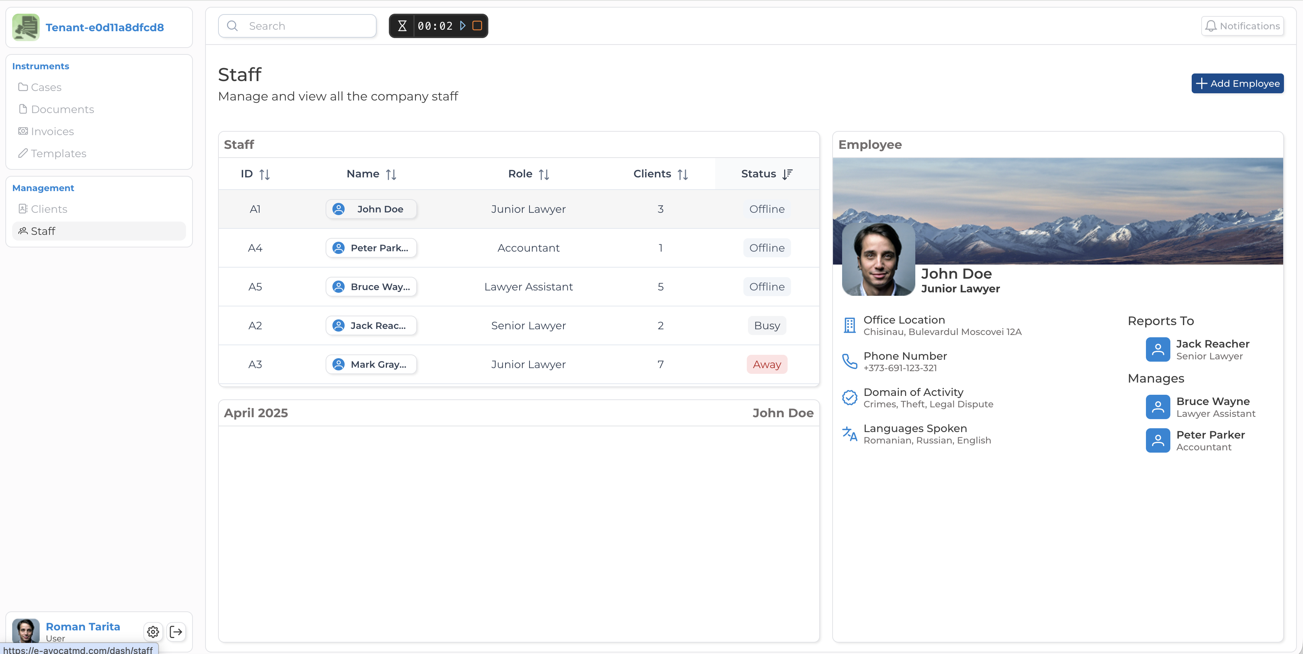Click the Add Employee button
This screenshot has width=1303, height=654.
click(1237, 83)
